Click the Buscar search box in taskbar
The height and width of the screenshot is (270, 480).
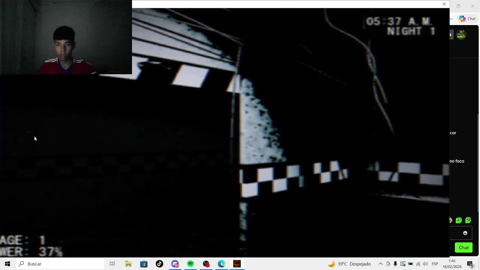(x=60, y=264)
